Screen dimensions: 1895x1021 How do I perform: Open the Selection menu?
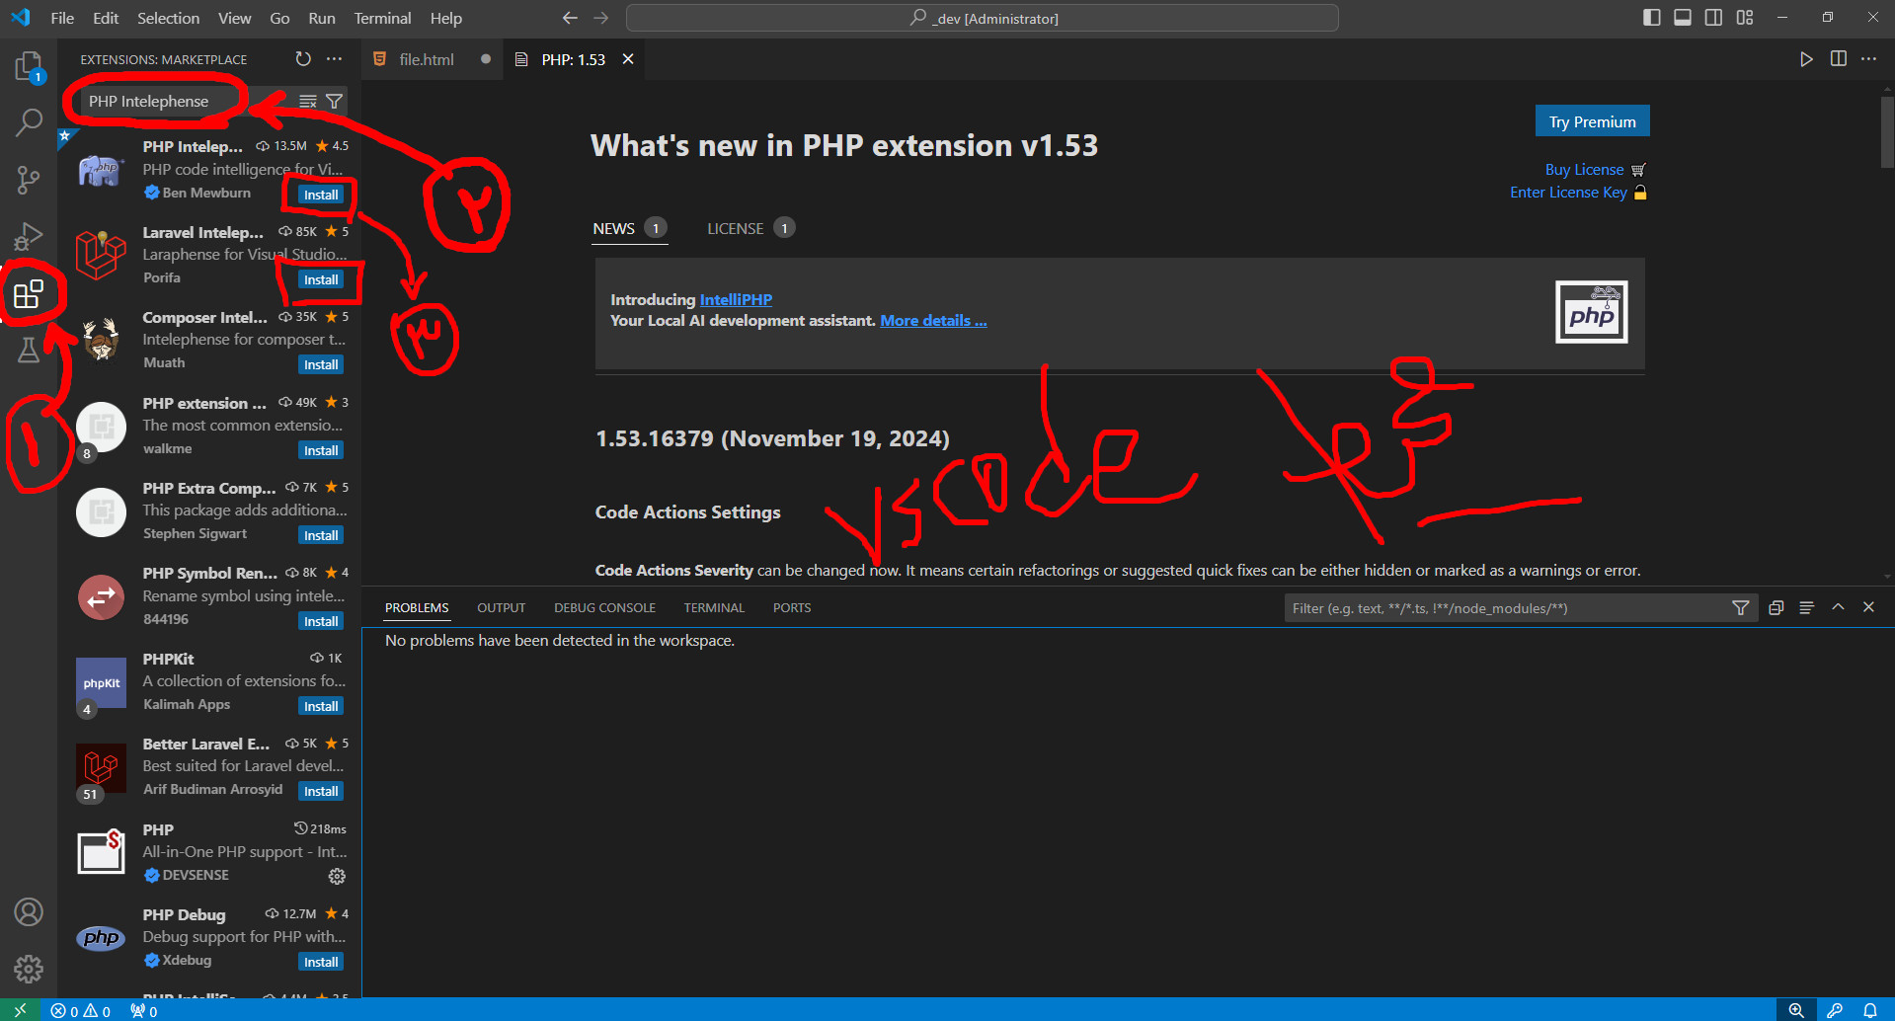(x=168, y=18)
